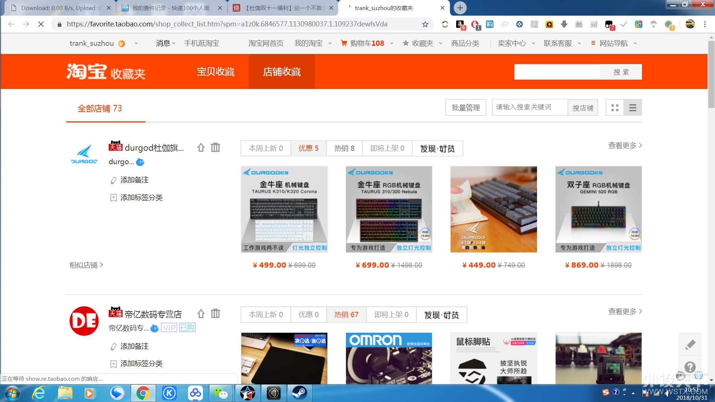Click the pin-to-top arrow for 帝亿数码专营店
The height and width of the screenshot is (402, 715).
click(x=201, y=314)
